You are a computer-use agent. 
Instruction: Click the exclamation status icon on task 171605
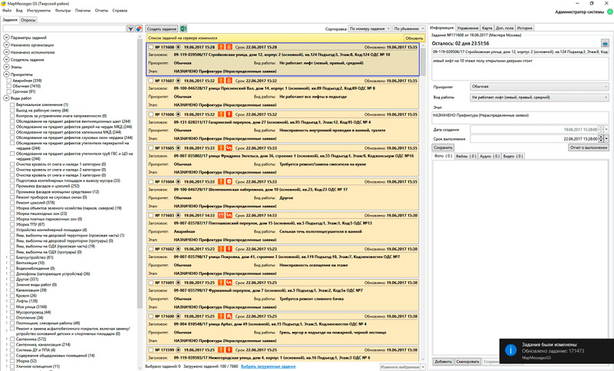221,148
